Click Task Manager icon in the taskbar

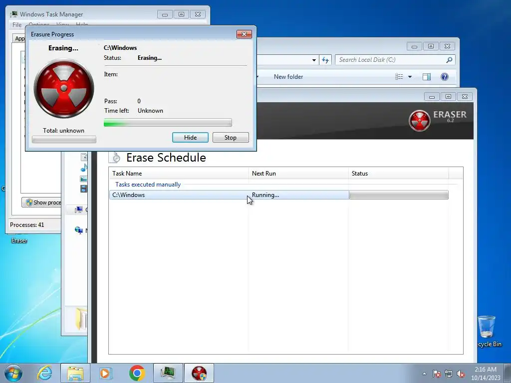click(x=168, y=373)
